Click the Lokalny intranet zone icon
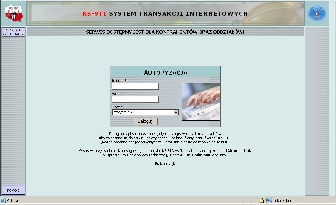The height and width of the screenshot is (205, 336). (x=270, y=200)
